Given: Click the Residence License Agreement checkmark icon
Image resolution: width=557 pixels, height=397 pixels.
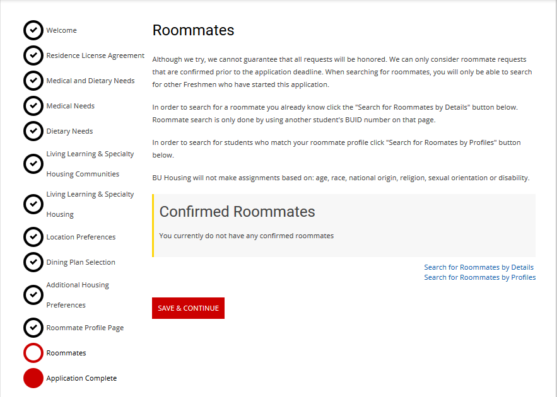Looking at the screenshot, I should [33, 55].
